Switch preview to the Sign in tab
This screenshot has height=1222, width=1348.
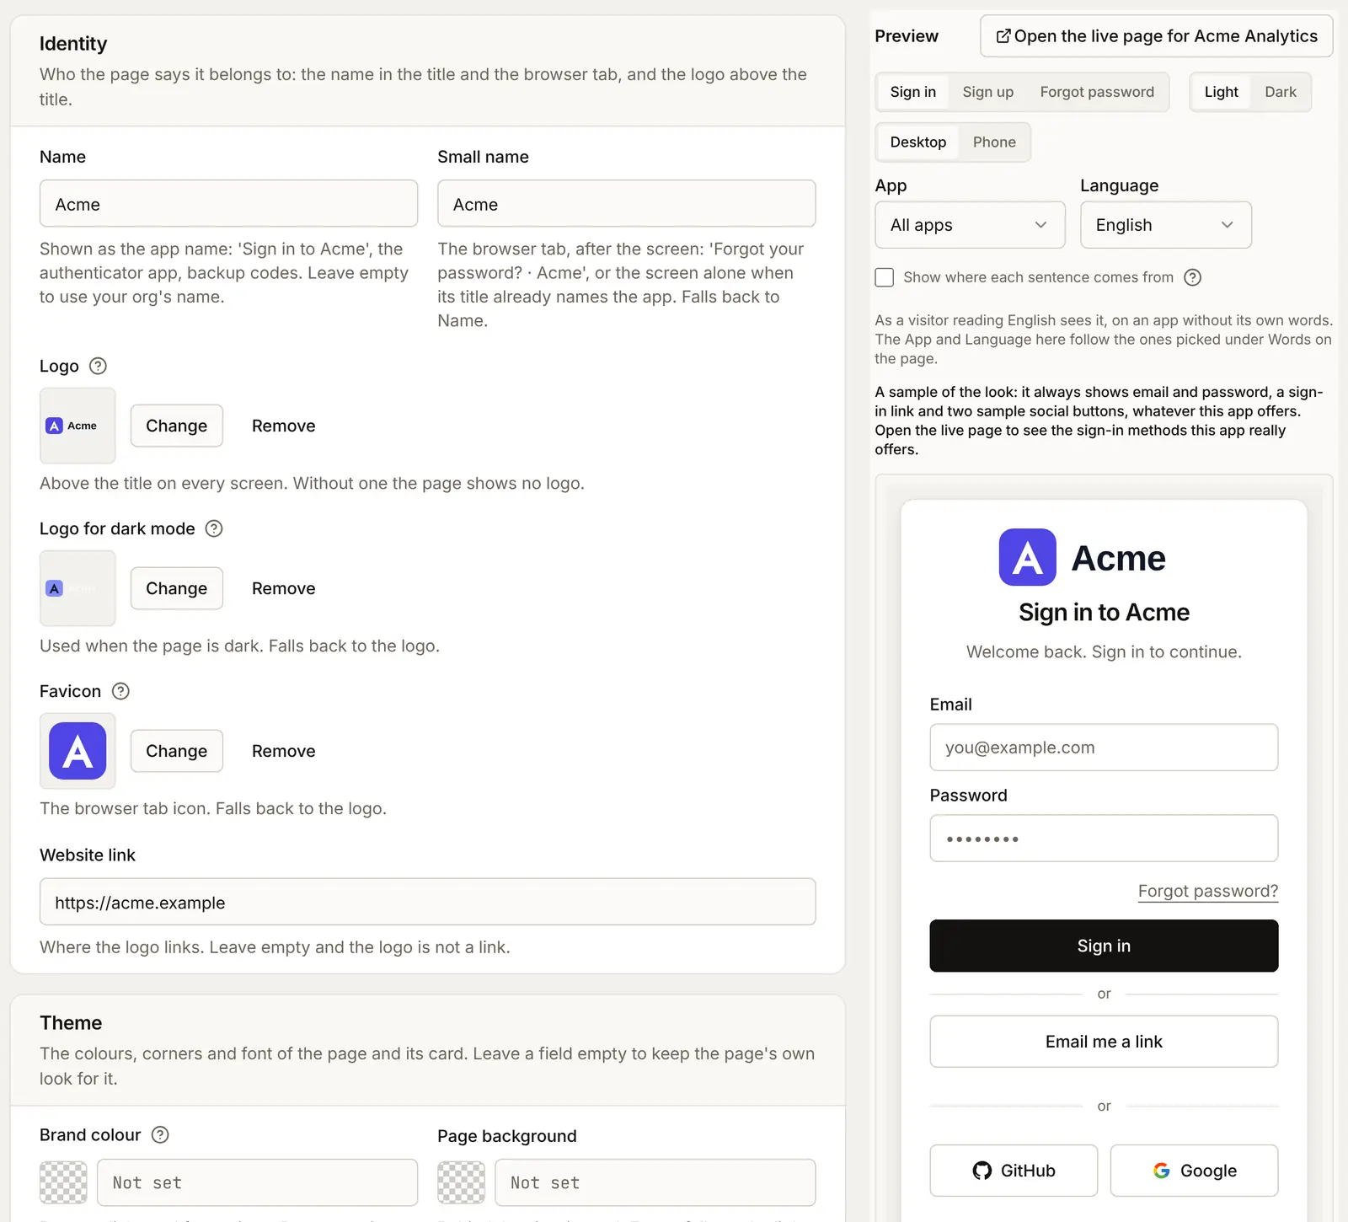tap(912, 92)
